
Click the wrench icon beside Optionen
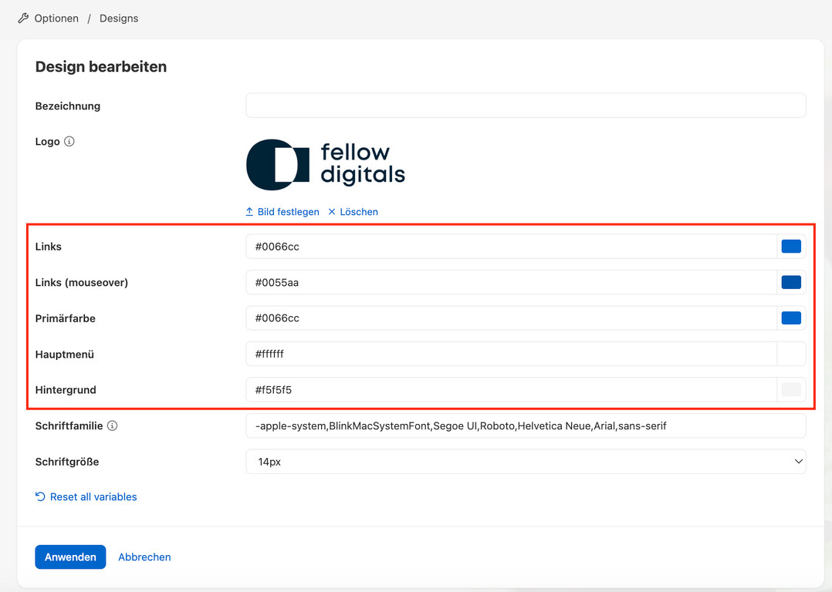coord(23,18)
